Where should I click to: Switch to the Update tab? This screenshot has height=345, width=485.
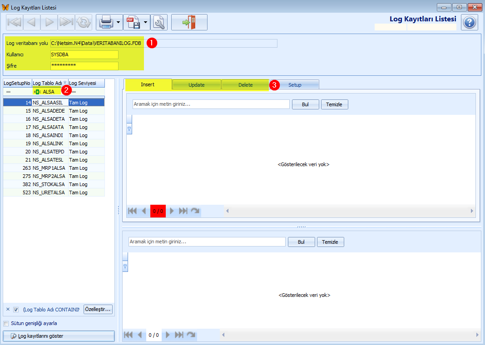(x=197, y=84)
